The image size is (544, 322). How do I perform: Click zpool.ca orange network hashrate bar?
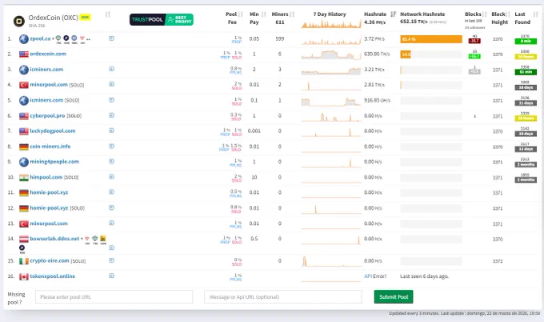[431, 39]
